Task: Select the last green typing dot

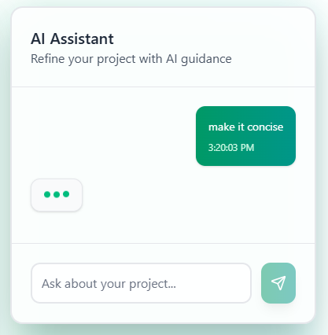Action: click(x=66, y=194)
